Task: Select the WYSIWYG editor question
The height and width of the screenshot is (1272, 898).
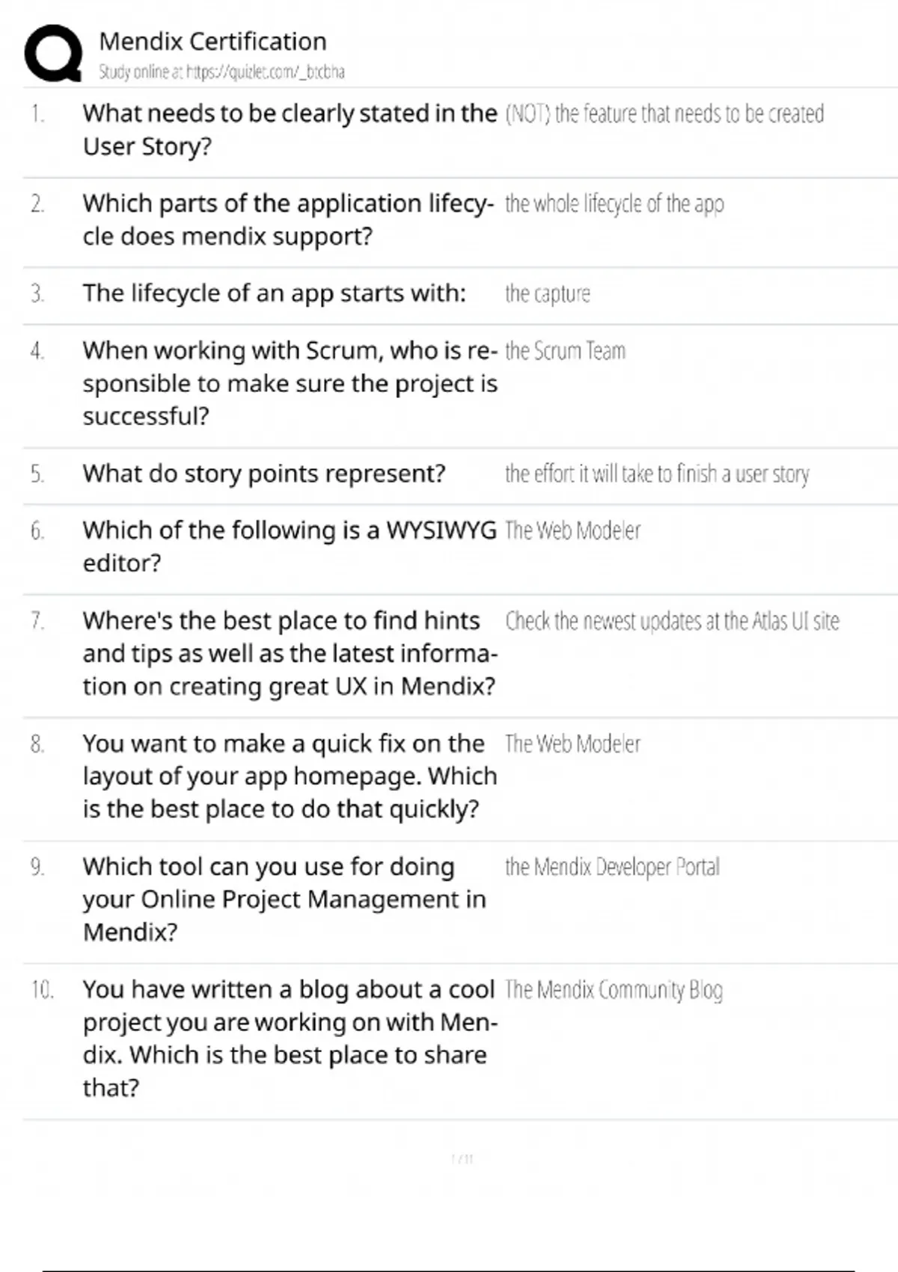Action: 290,546
